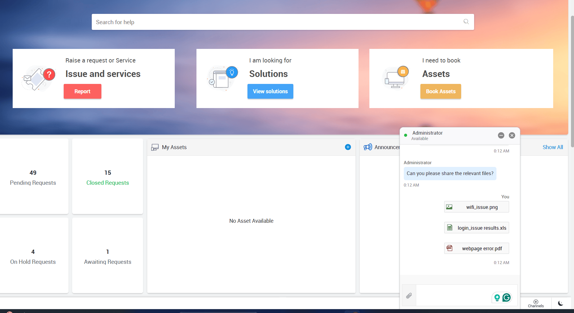Click Book Assets
The height and width of the screenshot is (313, 574).
coord(440,91)
